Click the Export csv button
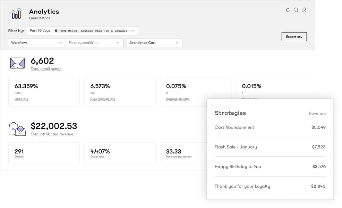Image resolution: width=342 pixels, height=208 pixels. [294, 36]
